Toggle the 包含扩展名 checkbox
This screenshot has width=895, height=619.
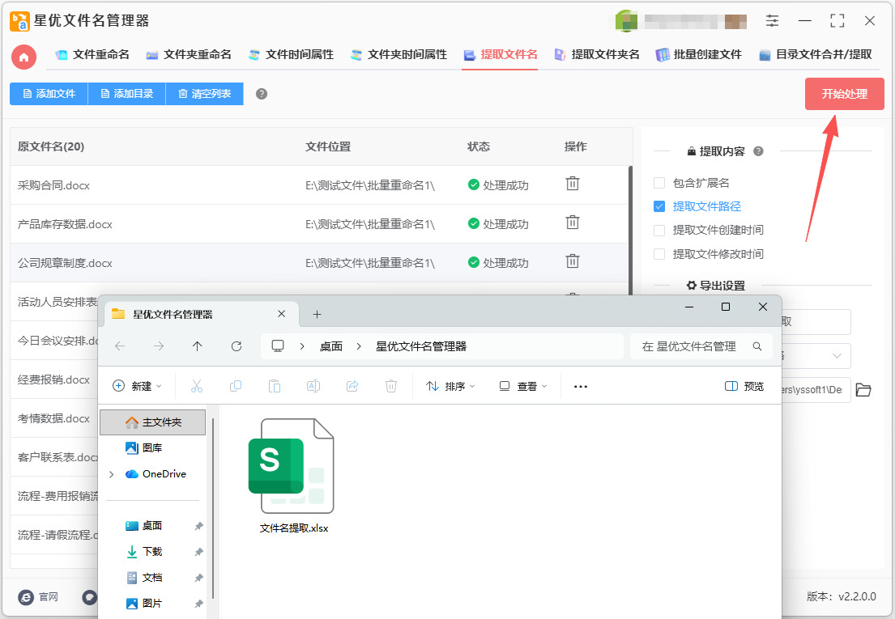(659, 183)
